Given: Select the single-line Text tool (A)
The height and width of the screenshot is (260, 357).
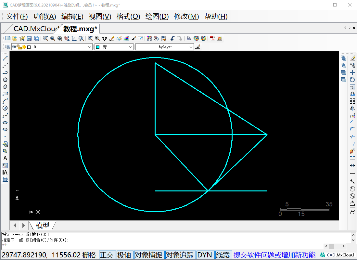Looking at the screenshot, I should (5, 158).
